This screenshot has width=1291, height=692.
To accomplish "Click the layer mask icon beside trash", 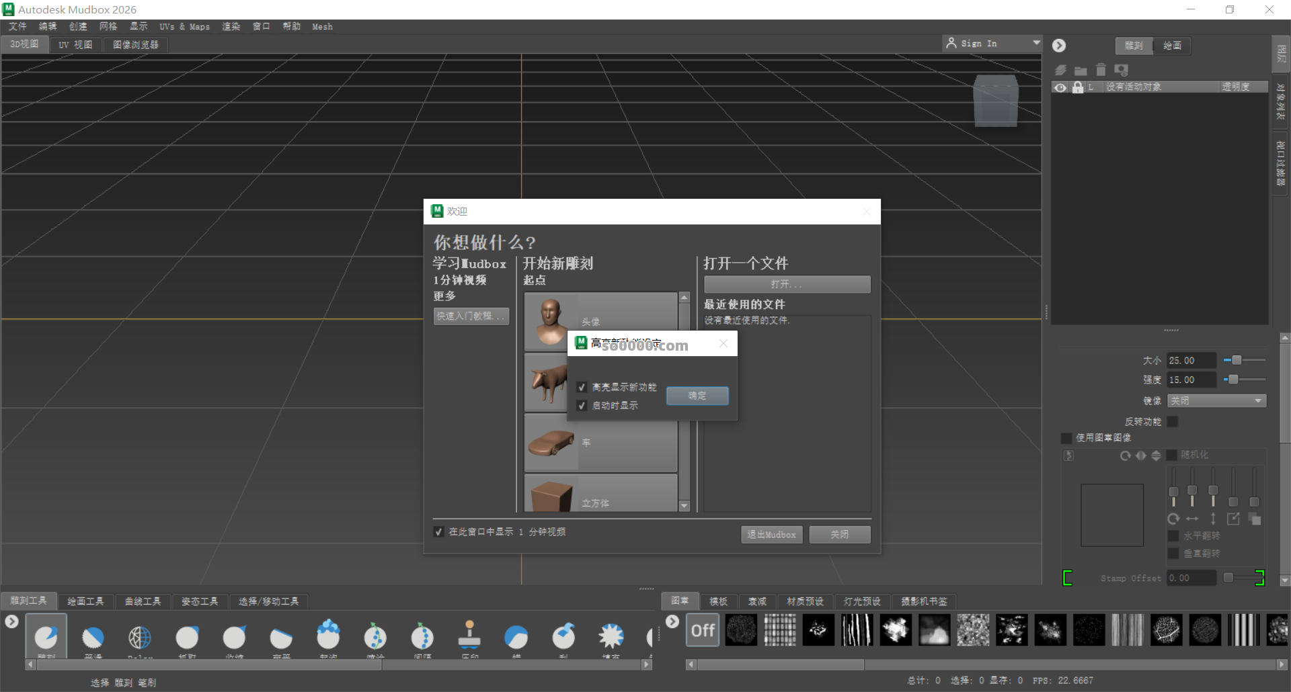I will tap(1121, 70).
